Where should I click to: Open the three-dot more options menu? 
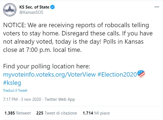click(x=157, y=7)
